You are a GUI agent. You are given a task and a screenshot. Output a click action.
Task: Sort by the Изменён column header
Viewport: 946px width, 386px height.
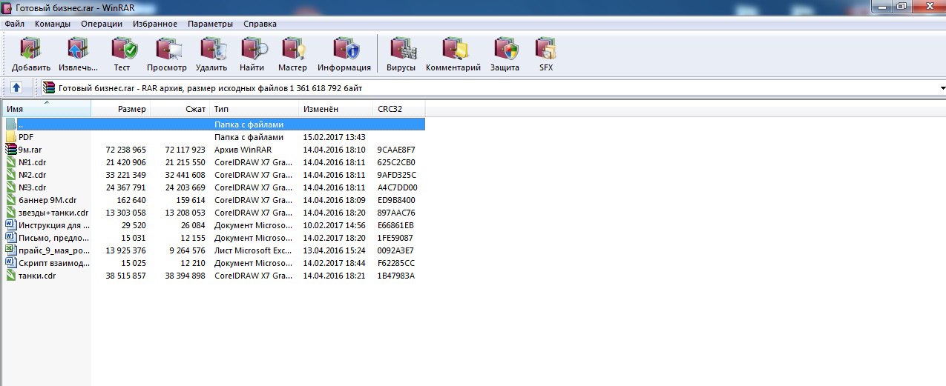tap(336, 109)
